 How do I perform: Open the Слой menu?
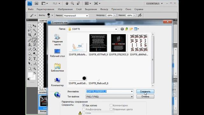[79, 9]
